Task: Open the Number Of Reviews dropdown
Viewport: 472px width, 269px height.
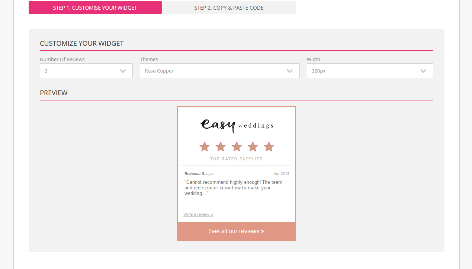Action: pos(86,71)
